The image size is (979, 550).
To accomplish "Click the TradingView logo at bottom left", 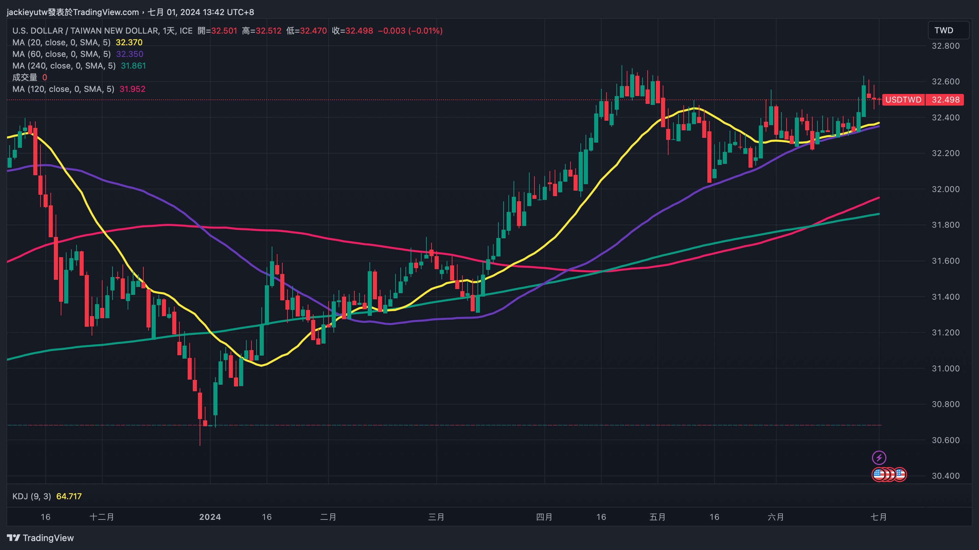I will (x=40, y=537).
